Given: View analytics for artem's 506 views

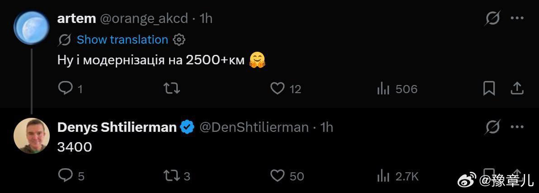Looking at the screenshot, I should 383,89.
